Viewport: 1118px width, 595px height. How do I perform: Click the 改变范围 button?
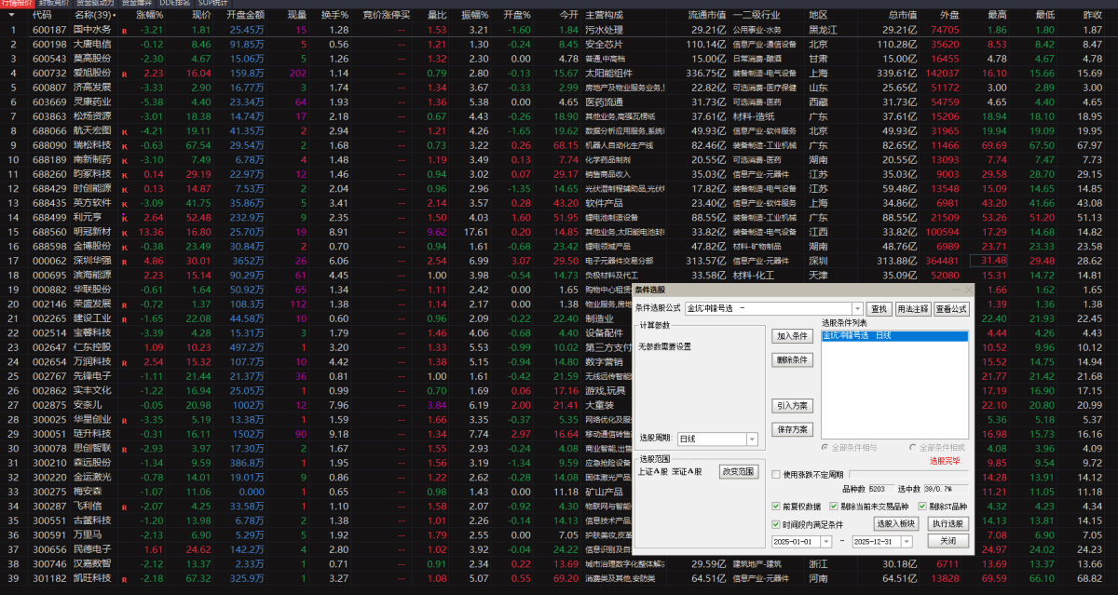(738, 472)
